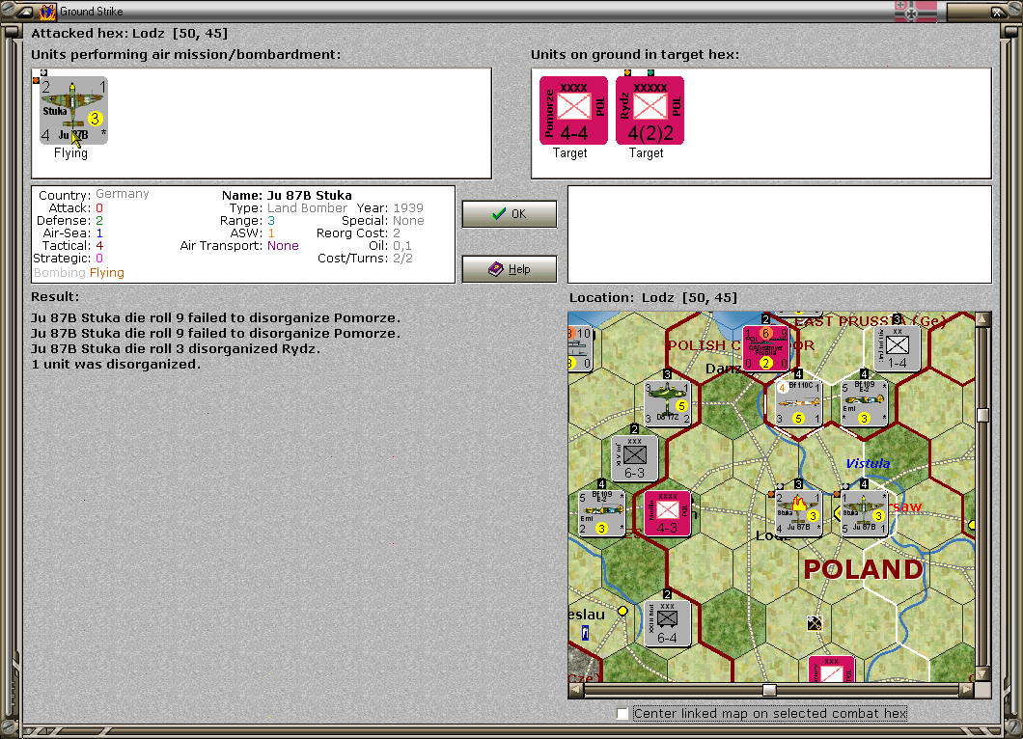Screen dimensions: 1023x739
Task: Click the mine resource icon on map
Action: click(x=815, y=623)
